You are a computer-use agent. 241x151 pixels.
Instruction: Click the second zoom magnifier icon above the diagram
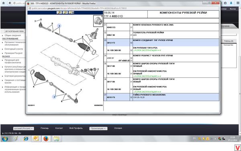click(65, 12)
